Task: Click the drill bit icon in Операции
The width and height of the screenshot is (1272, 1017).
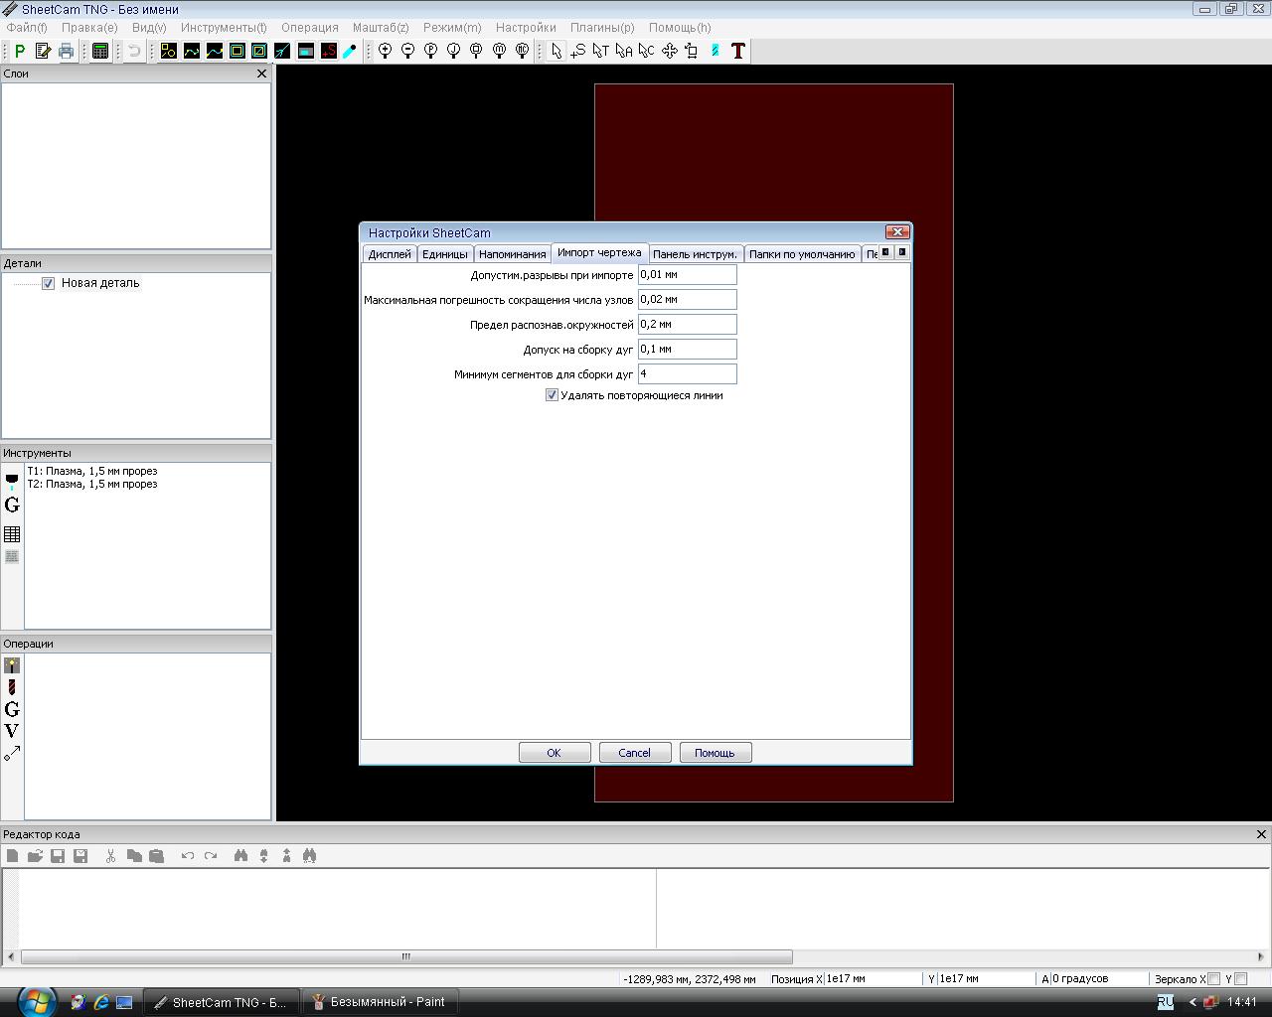Action: 12,687
